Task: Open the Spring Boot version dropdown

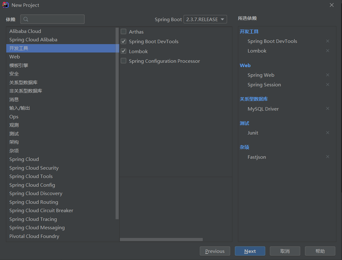Action: (205, 19)
